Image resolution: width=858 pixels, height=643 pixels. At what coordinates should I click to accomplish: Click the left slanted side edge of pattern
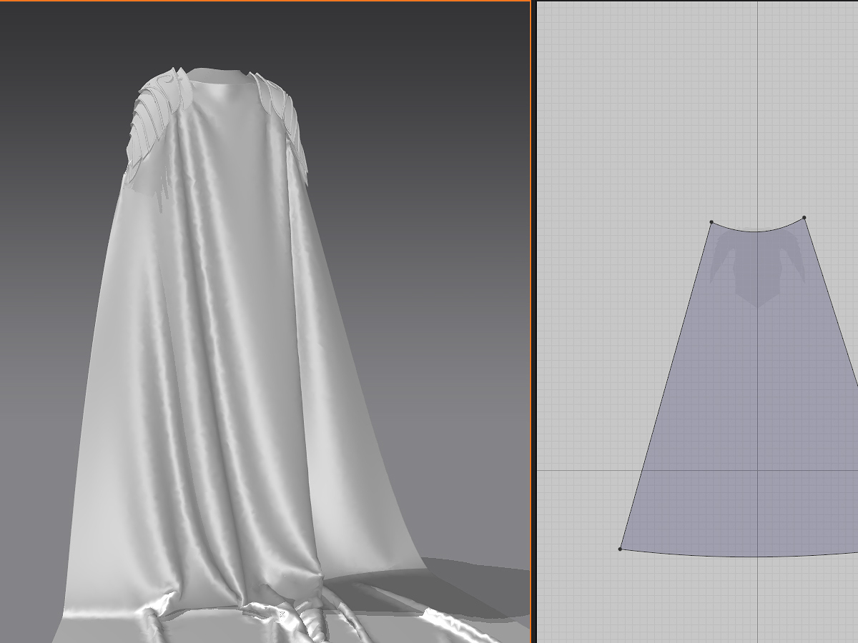[x=666, y=386]
